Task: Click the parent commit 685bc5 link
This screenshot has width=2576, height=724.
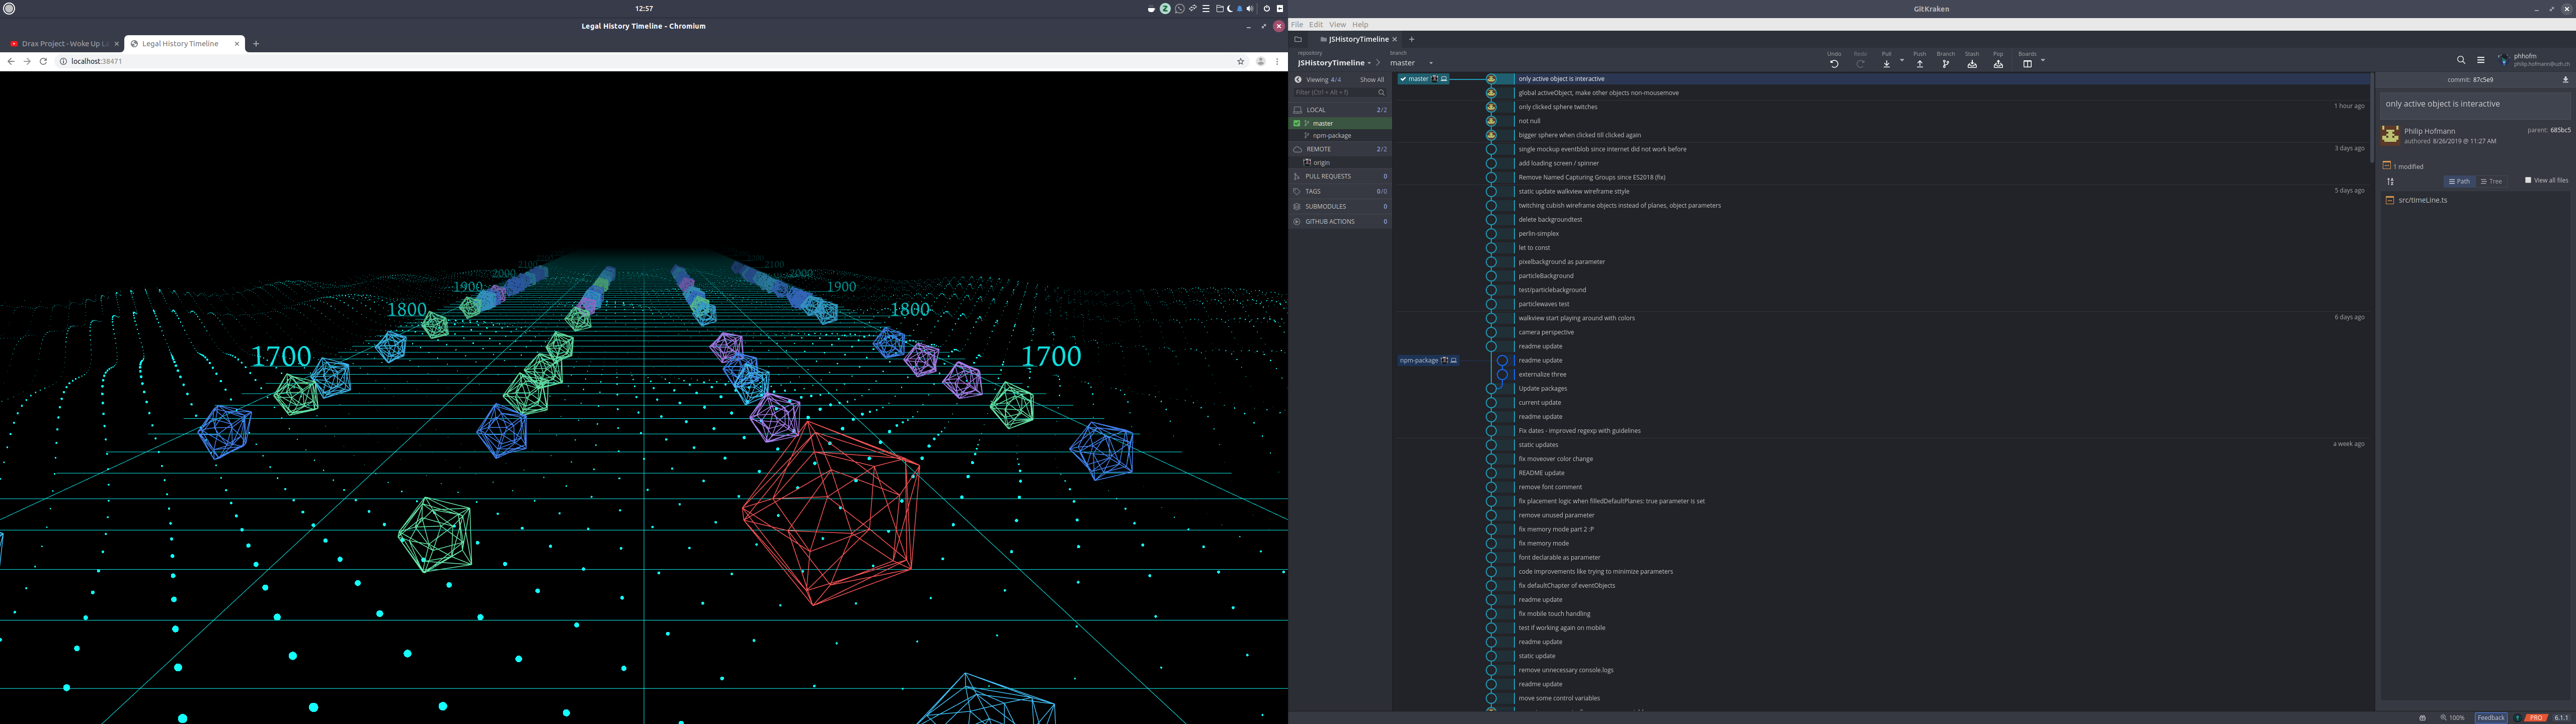Action: 2560,130
